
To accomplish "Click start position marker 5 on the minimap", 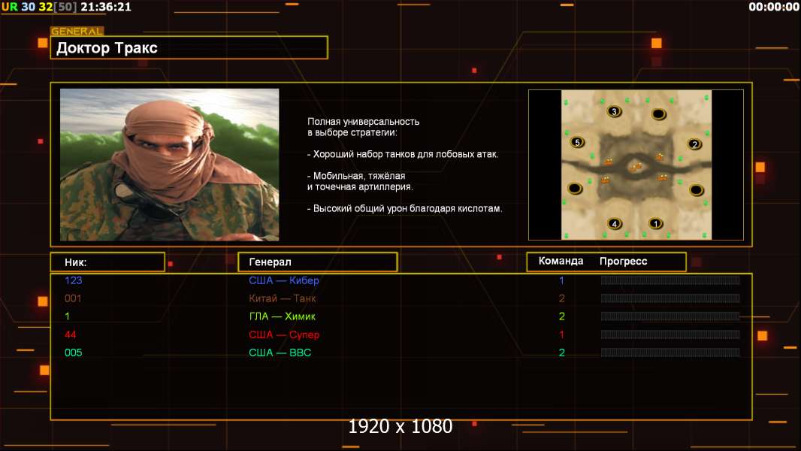I will pyautogui.click(x=577, y=142).
